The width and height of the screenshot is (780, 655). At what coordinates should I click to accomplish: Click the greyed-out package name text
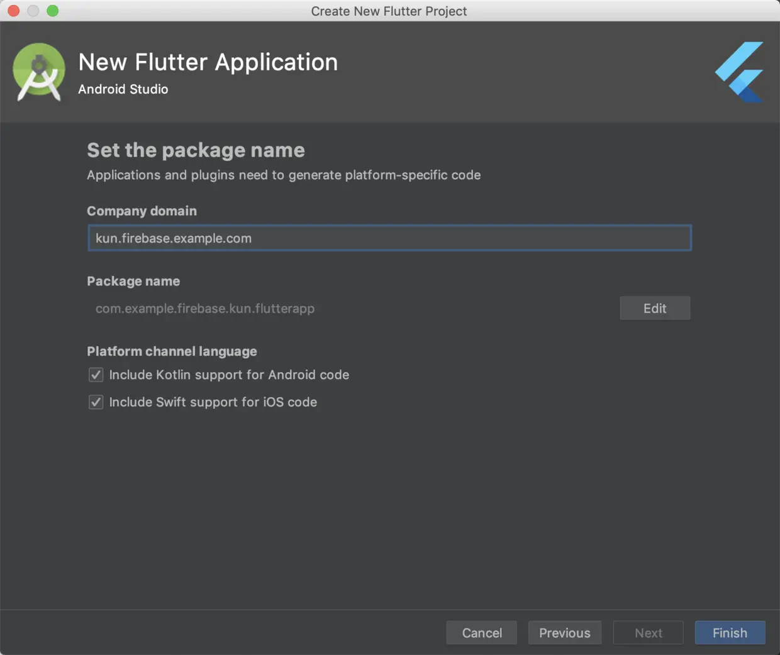pyautogui.click(x=205, y=309)
